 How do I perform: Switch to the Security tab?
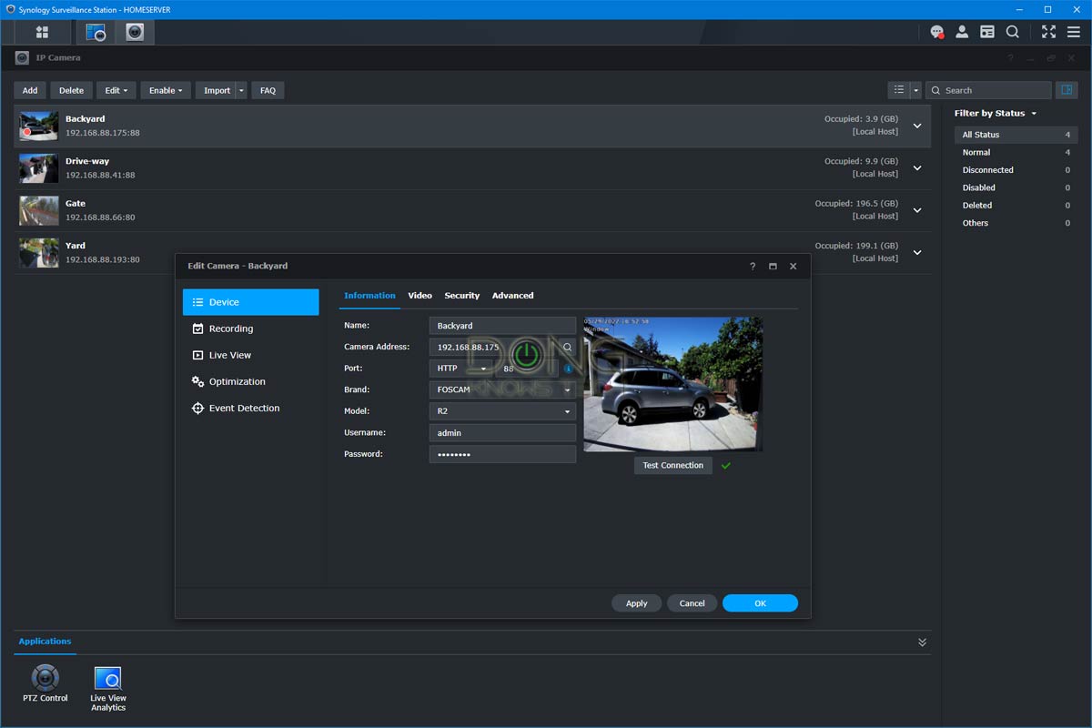(461, 296)
